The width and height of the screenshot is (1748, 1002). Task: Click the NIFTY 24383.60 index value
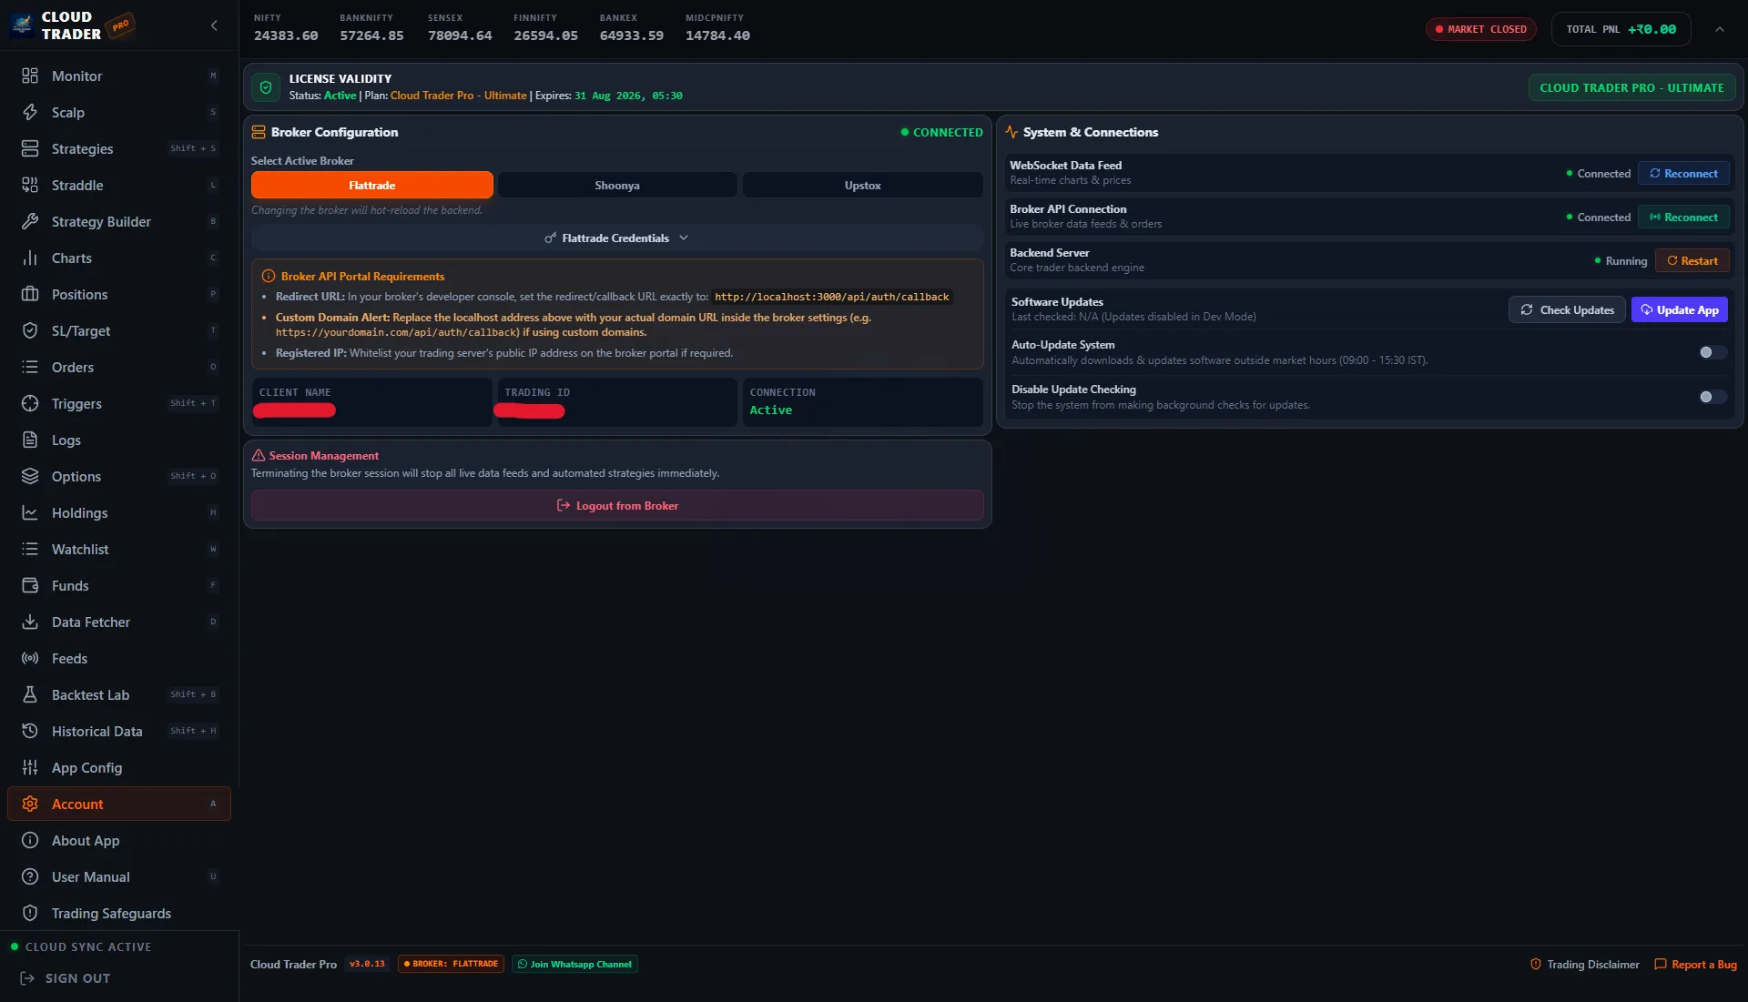(x=286, y=35)
